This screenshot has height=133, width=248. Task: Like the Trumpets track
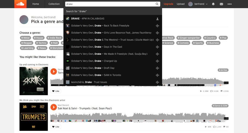pos(56,127)
